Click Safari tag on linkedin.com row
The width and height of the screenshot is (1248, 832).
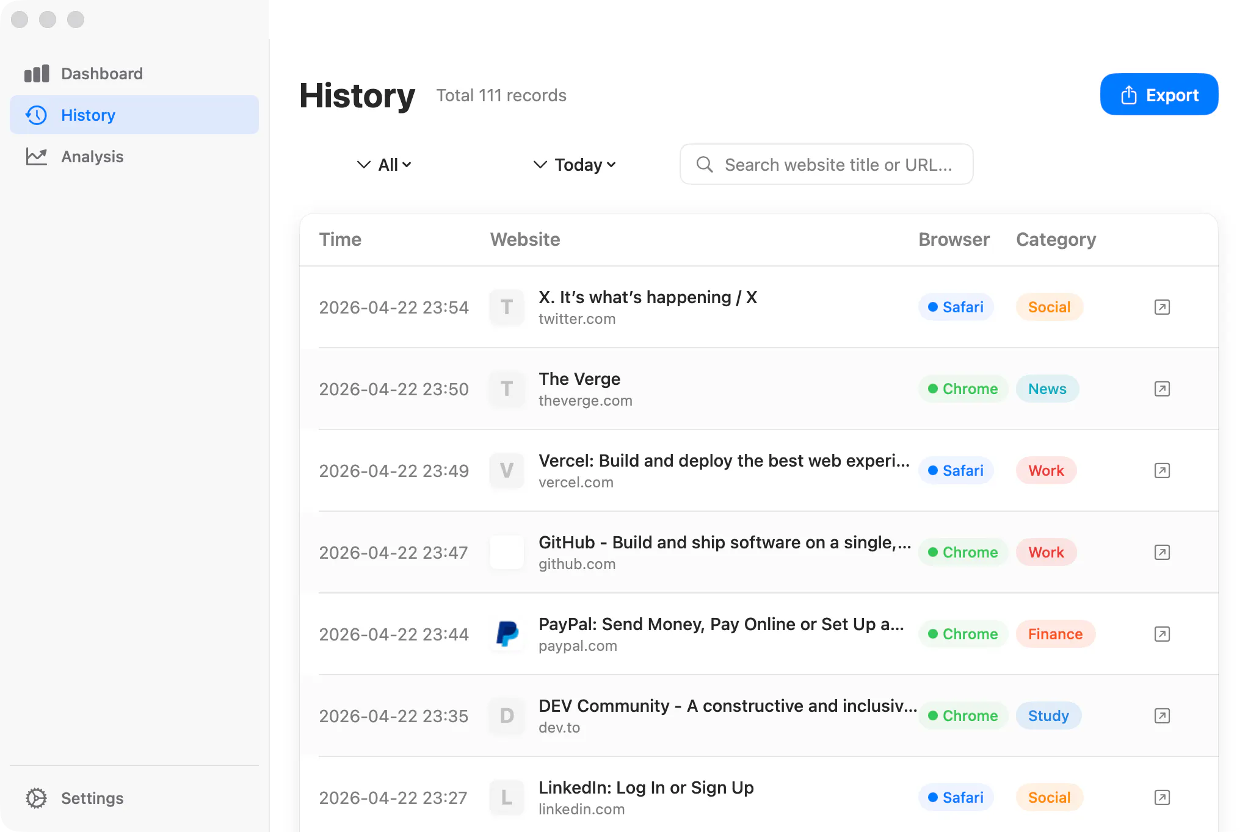(956, 798)
